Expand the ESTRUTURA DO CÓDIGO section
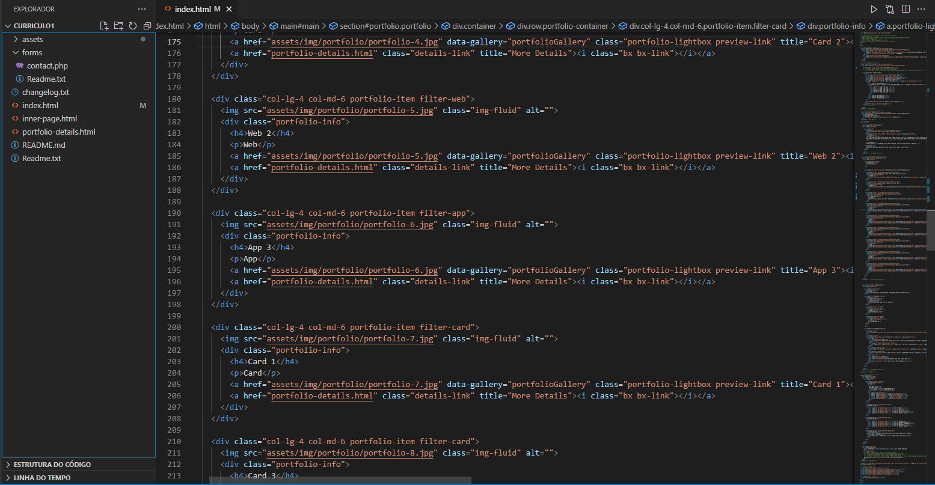This screenshot has width=935, height=485. [52, 465]
